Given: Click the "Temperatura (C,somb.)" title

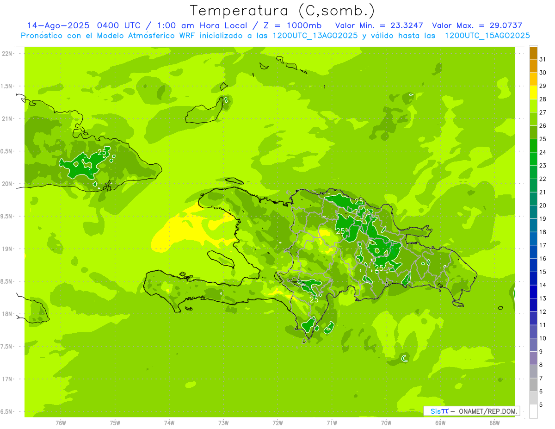Looking at the screenshot, I should click(x=283, y=11).
